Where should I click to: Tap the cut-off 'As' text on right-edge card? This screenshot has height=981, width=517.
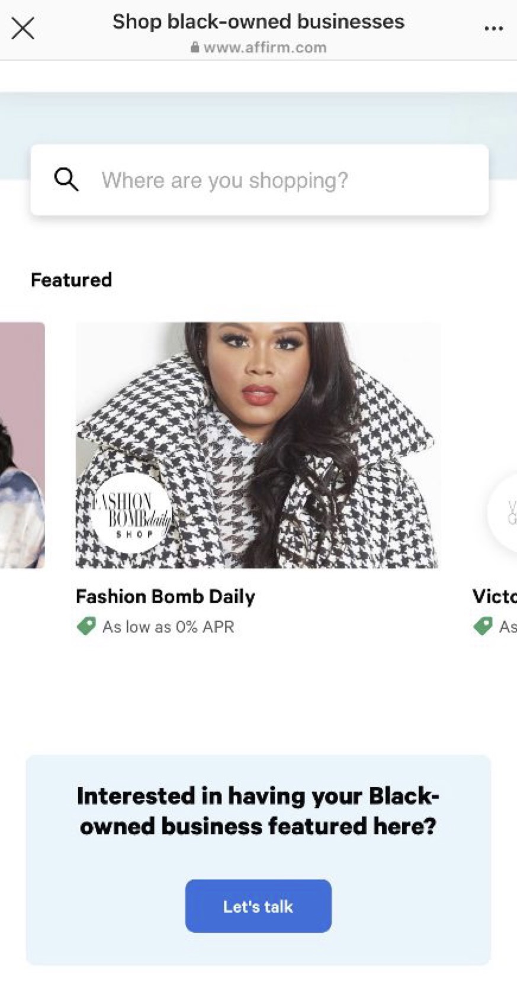(508, 626)
